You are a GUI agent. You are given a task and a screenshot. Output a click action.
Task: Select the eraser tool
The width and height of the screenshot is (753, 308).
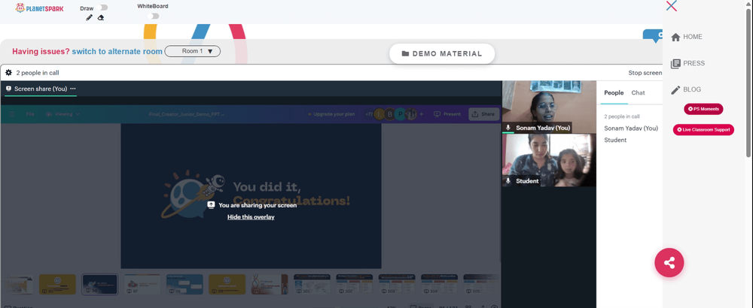[x=100, y=18]
